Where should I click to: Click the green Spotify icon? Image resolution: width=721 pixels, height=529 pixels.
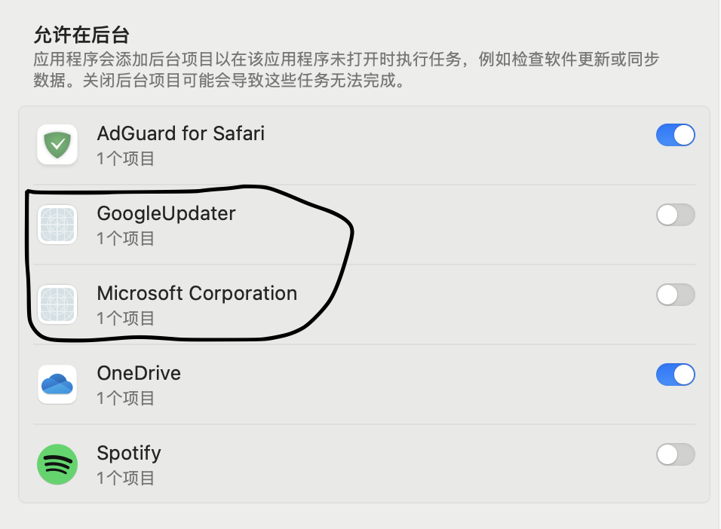coord(57,464)
